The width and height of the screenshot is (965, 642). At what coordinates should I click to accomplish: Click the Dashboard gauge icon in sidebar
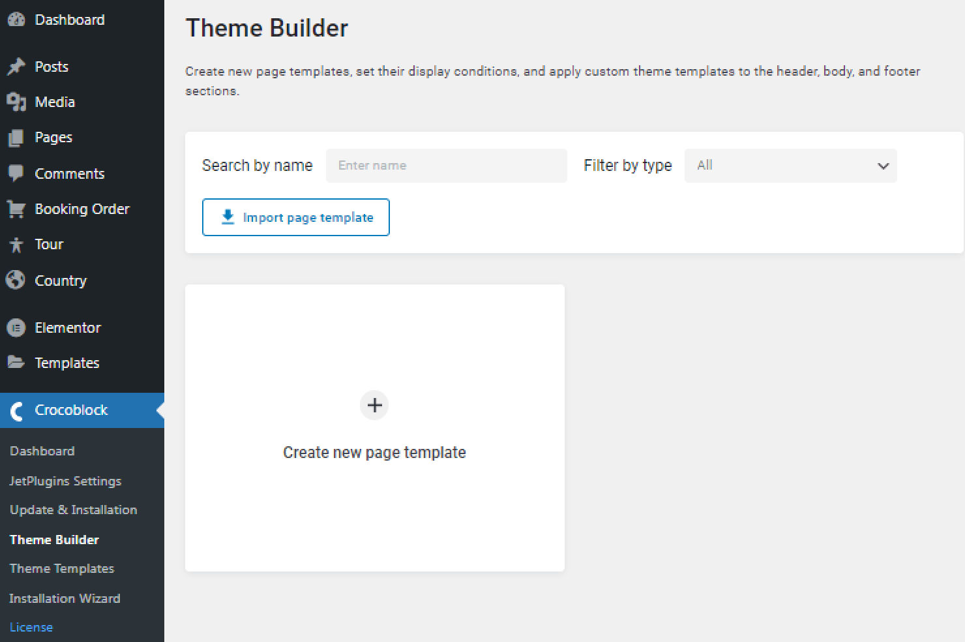[x=16, y=20]
